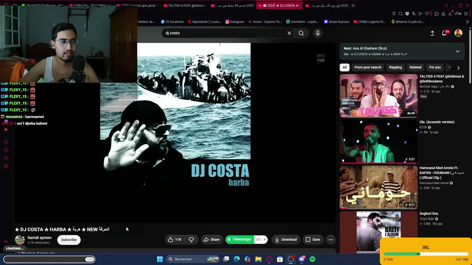
Task: Click the Windows taskbar Rechercher search box
Action: (192, 259)
